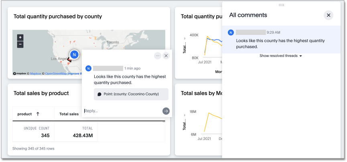Image resolution: width=347 pixels, height=162 pixels.
Task: Click the user avatar in All comments thread
Action: click(231, 32)
